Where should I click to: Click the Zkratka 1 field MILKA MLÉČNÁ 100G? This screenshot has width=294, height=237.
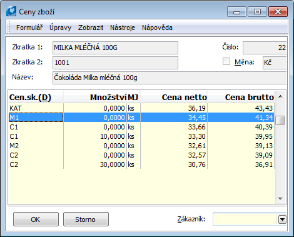(x=115, y=48)
